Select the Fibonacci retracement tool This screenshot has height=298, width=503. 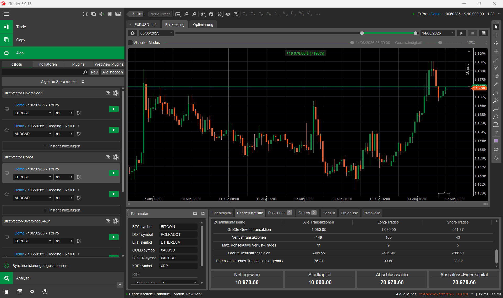coord(496,92)
